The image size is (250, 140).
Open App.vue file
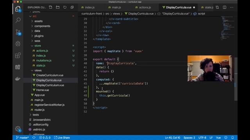click(x=39, y=95)
